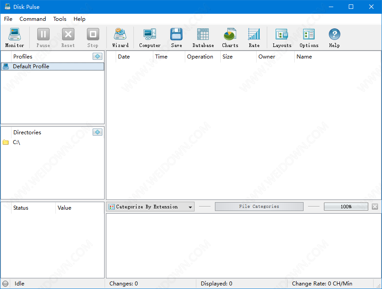Click the C:\ folder icon
The image size is (382, 289).
[x=6, y=142]
